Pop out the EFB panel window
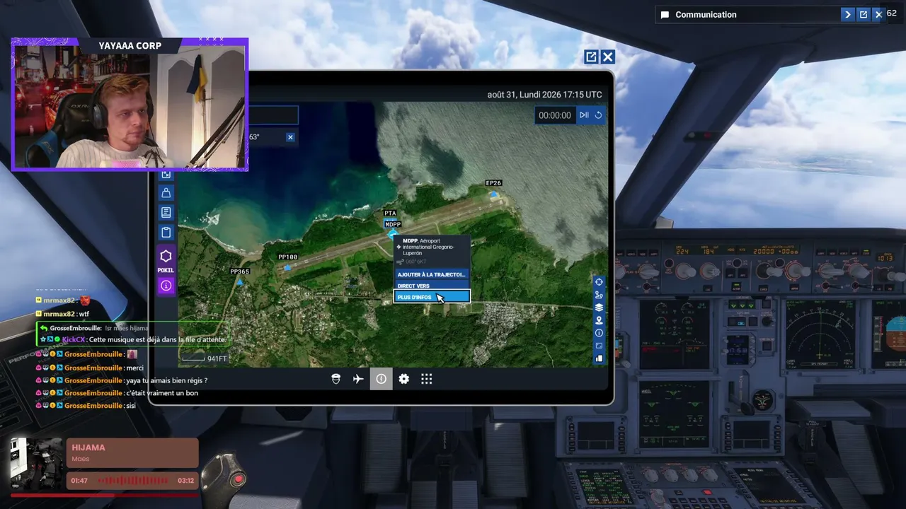This screenshot has width=906, height=509. pyautogui.click(x=591, y=57)
